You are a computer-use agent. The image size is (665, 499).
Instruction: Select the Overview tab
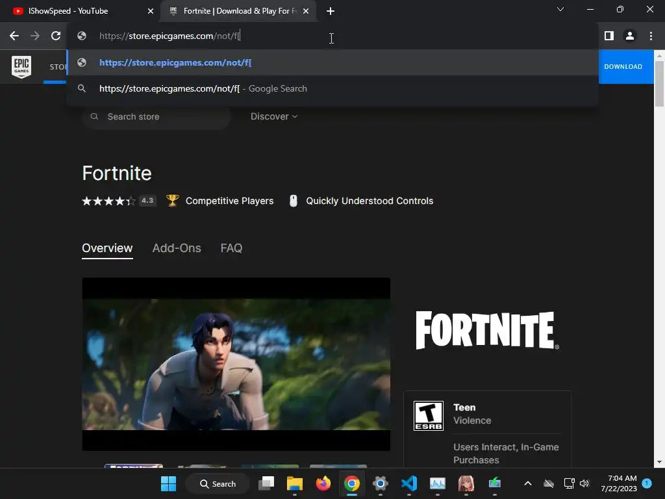(107, 248)
